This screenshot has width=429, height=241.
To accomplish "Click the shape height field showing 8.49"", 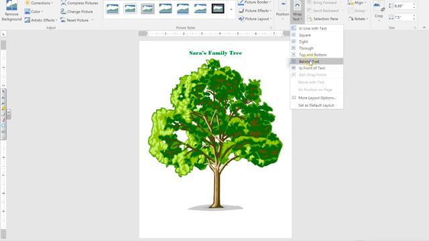I will point(402,6).
